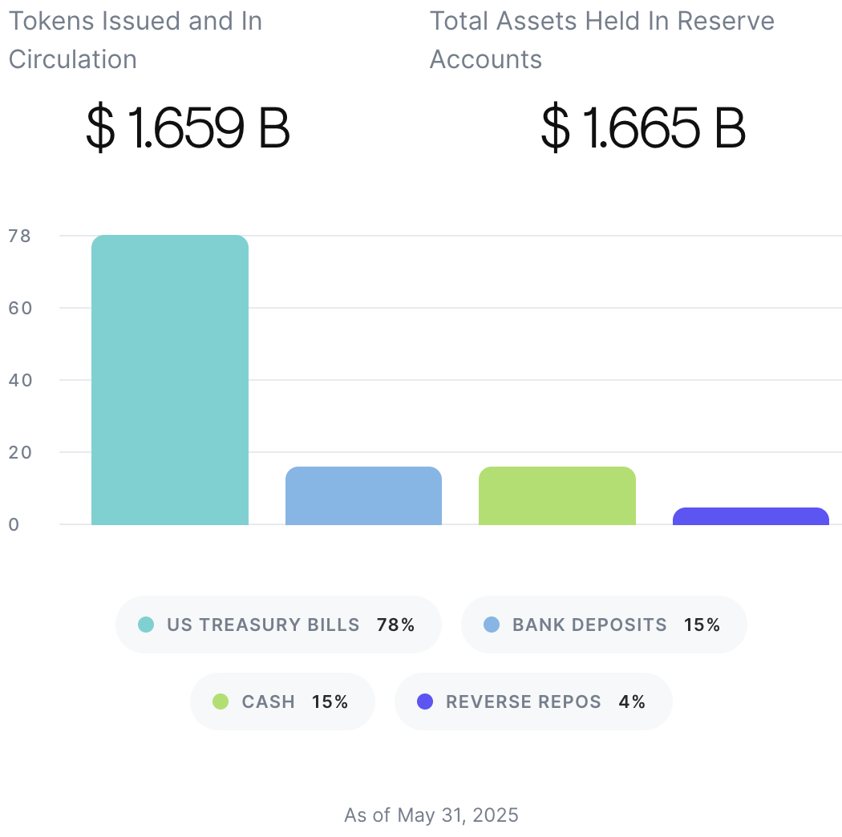Screen dimensions: 842x837
Task: Click the blue Bank Deposits legend dot
Action: pyautogui.click(x=492, y=625)
